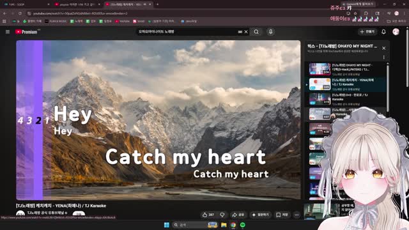This screenshot has width=409, height=230.
Task: Save the video to a playlist
Action: [x=282, y=215]
